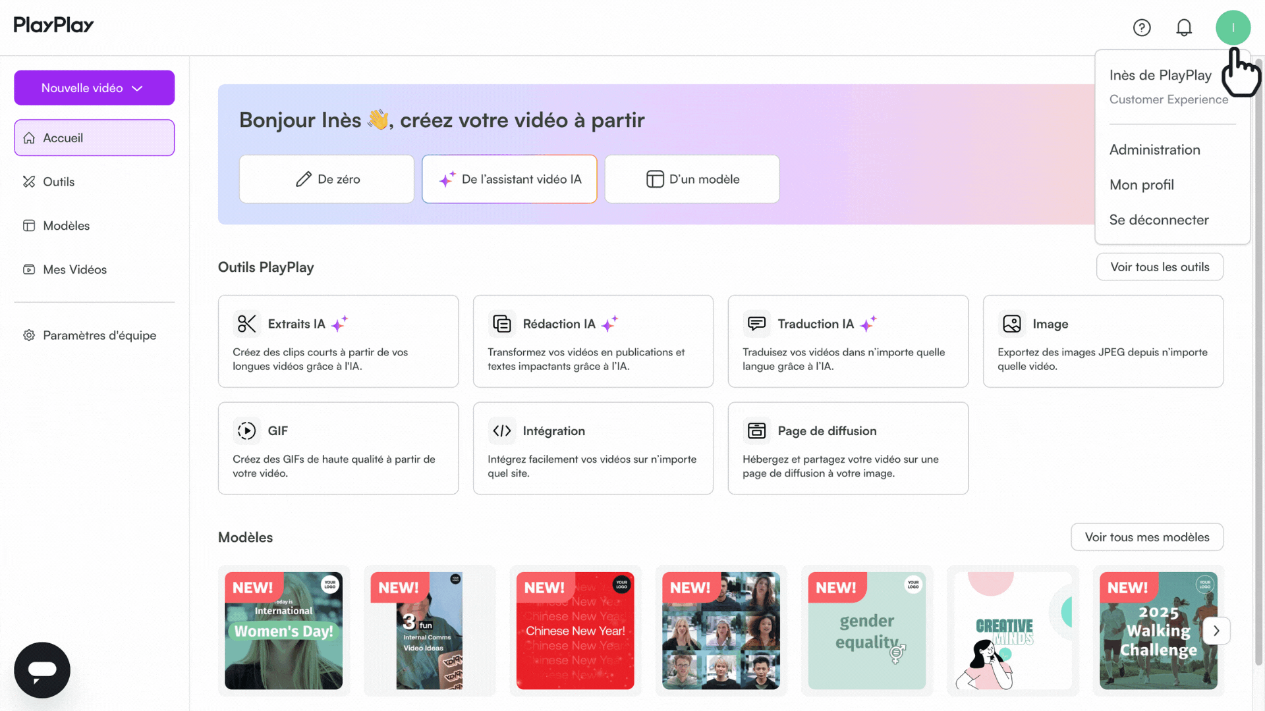Click the Intégration code brackets icon

click(501, 431)
